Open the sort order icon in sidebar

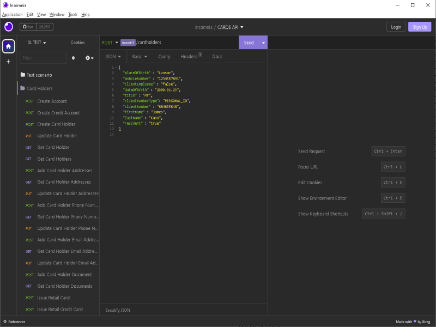(x=73, y=58)
